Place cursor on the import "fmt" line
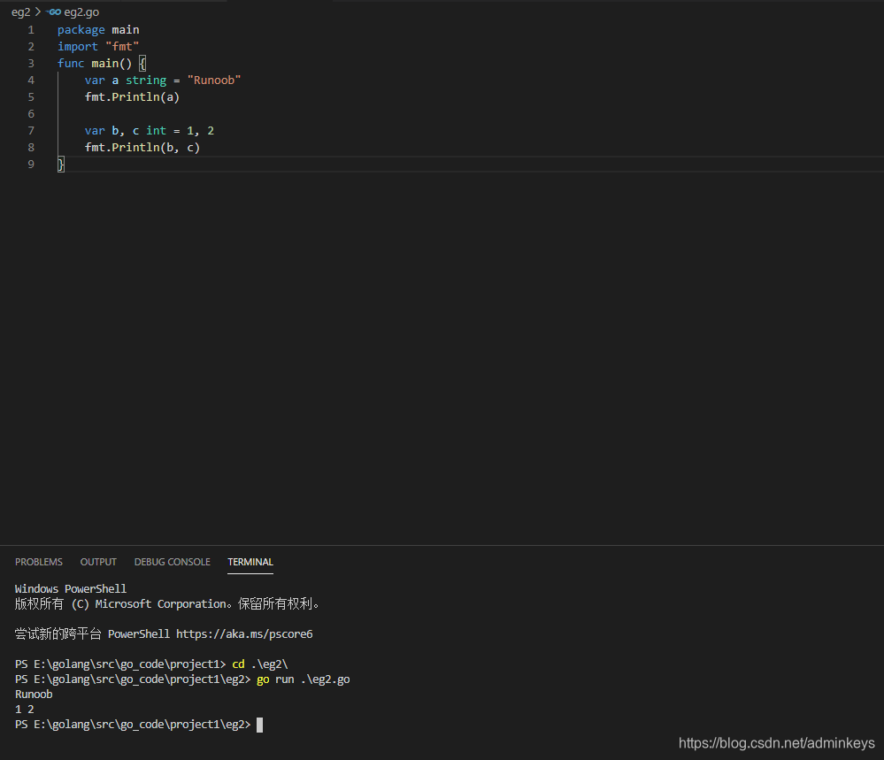 point(97,46)
